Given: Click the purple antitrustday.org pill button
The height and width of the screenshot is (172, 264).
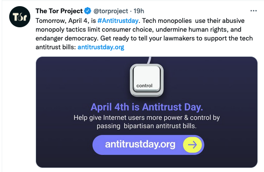Looking at the screenshot, I should point(148,145).
